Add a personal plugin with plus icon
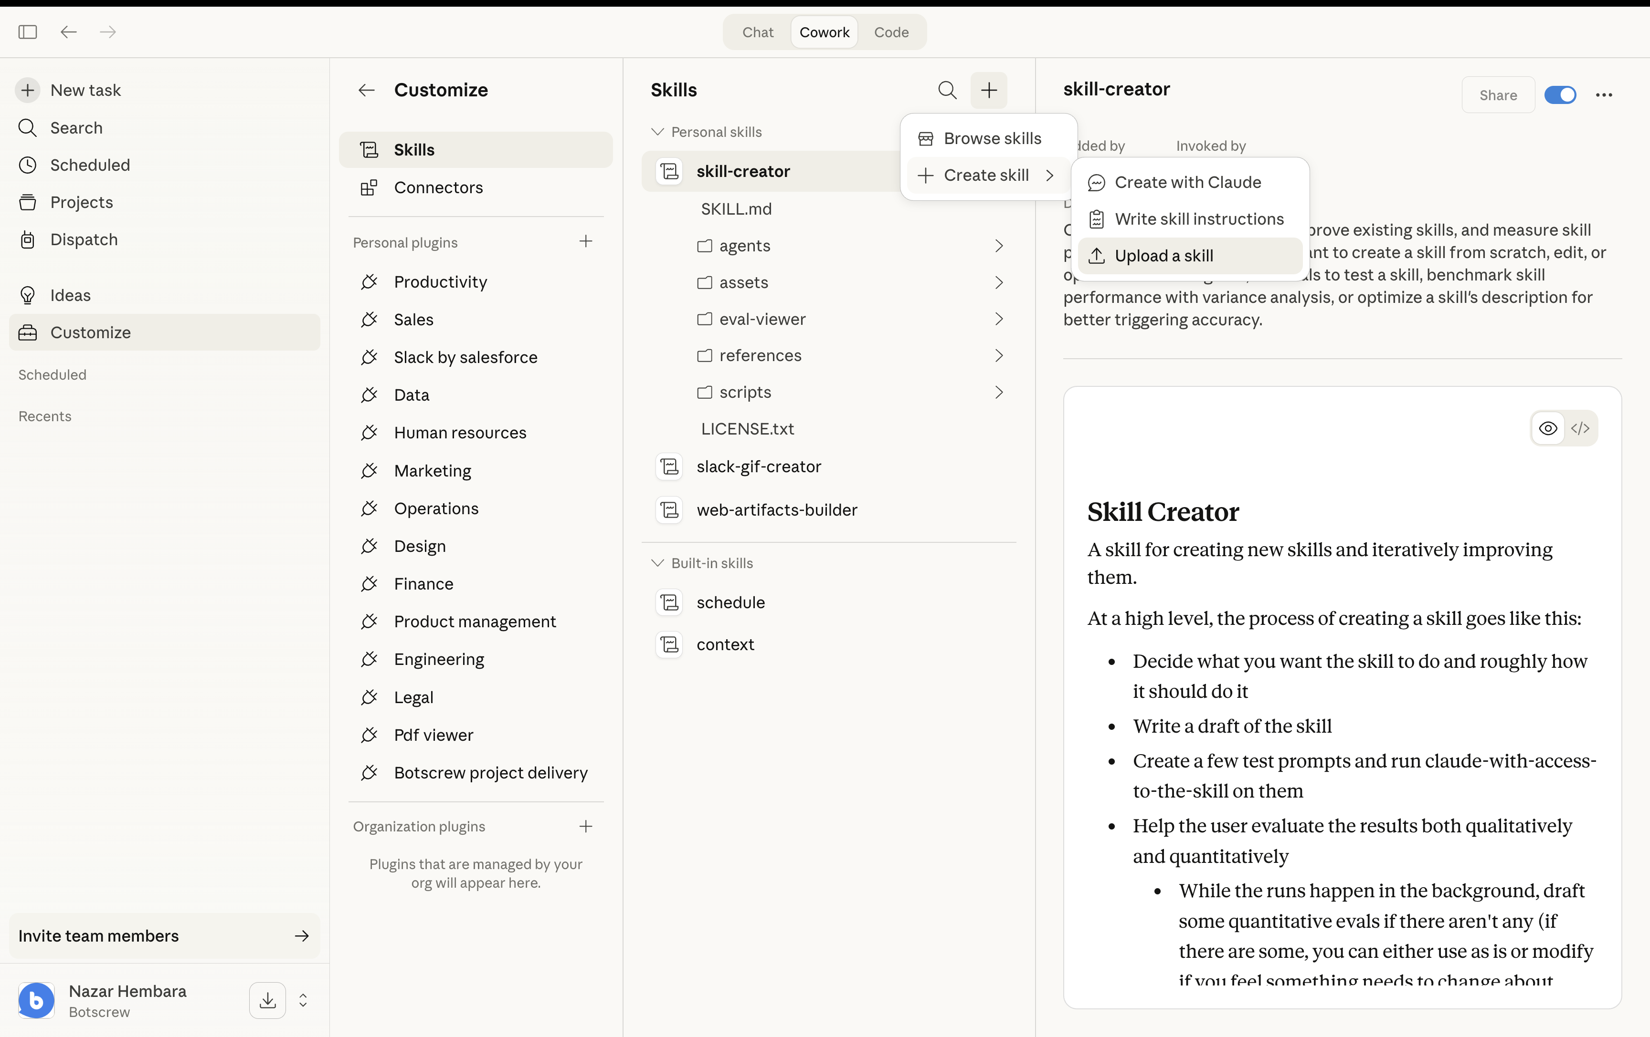Screen dimensions: 1650x1037 (585, 241)
